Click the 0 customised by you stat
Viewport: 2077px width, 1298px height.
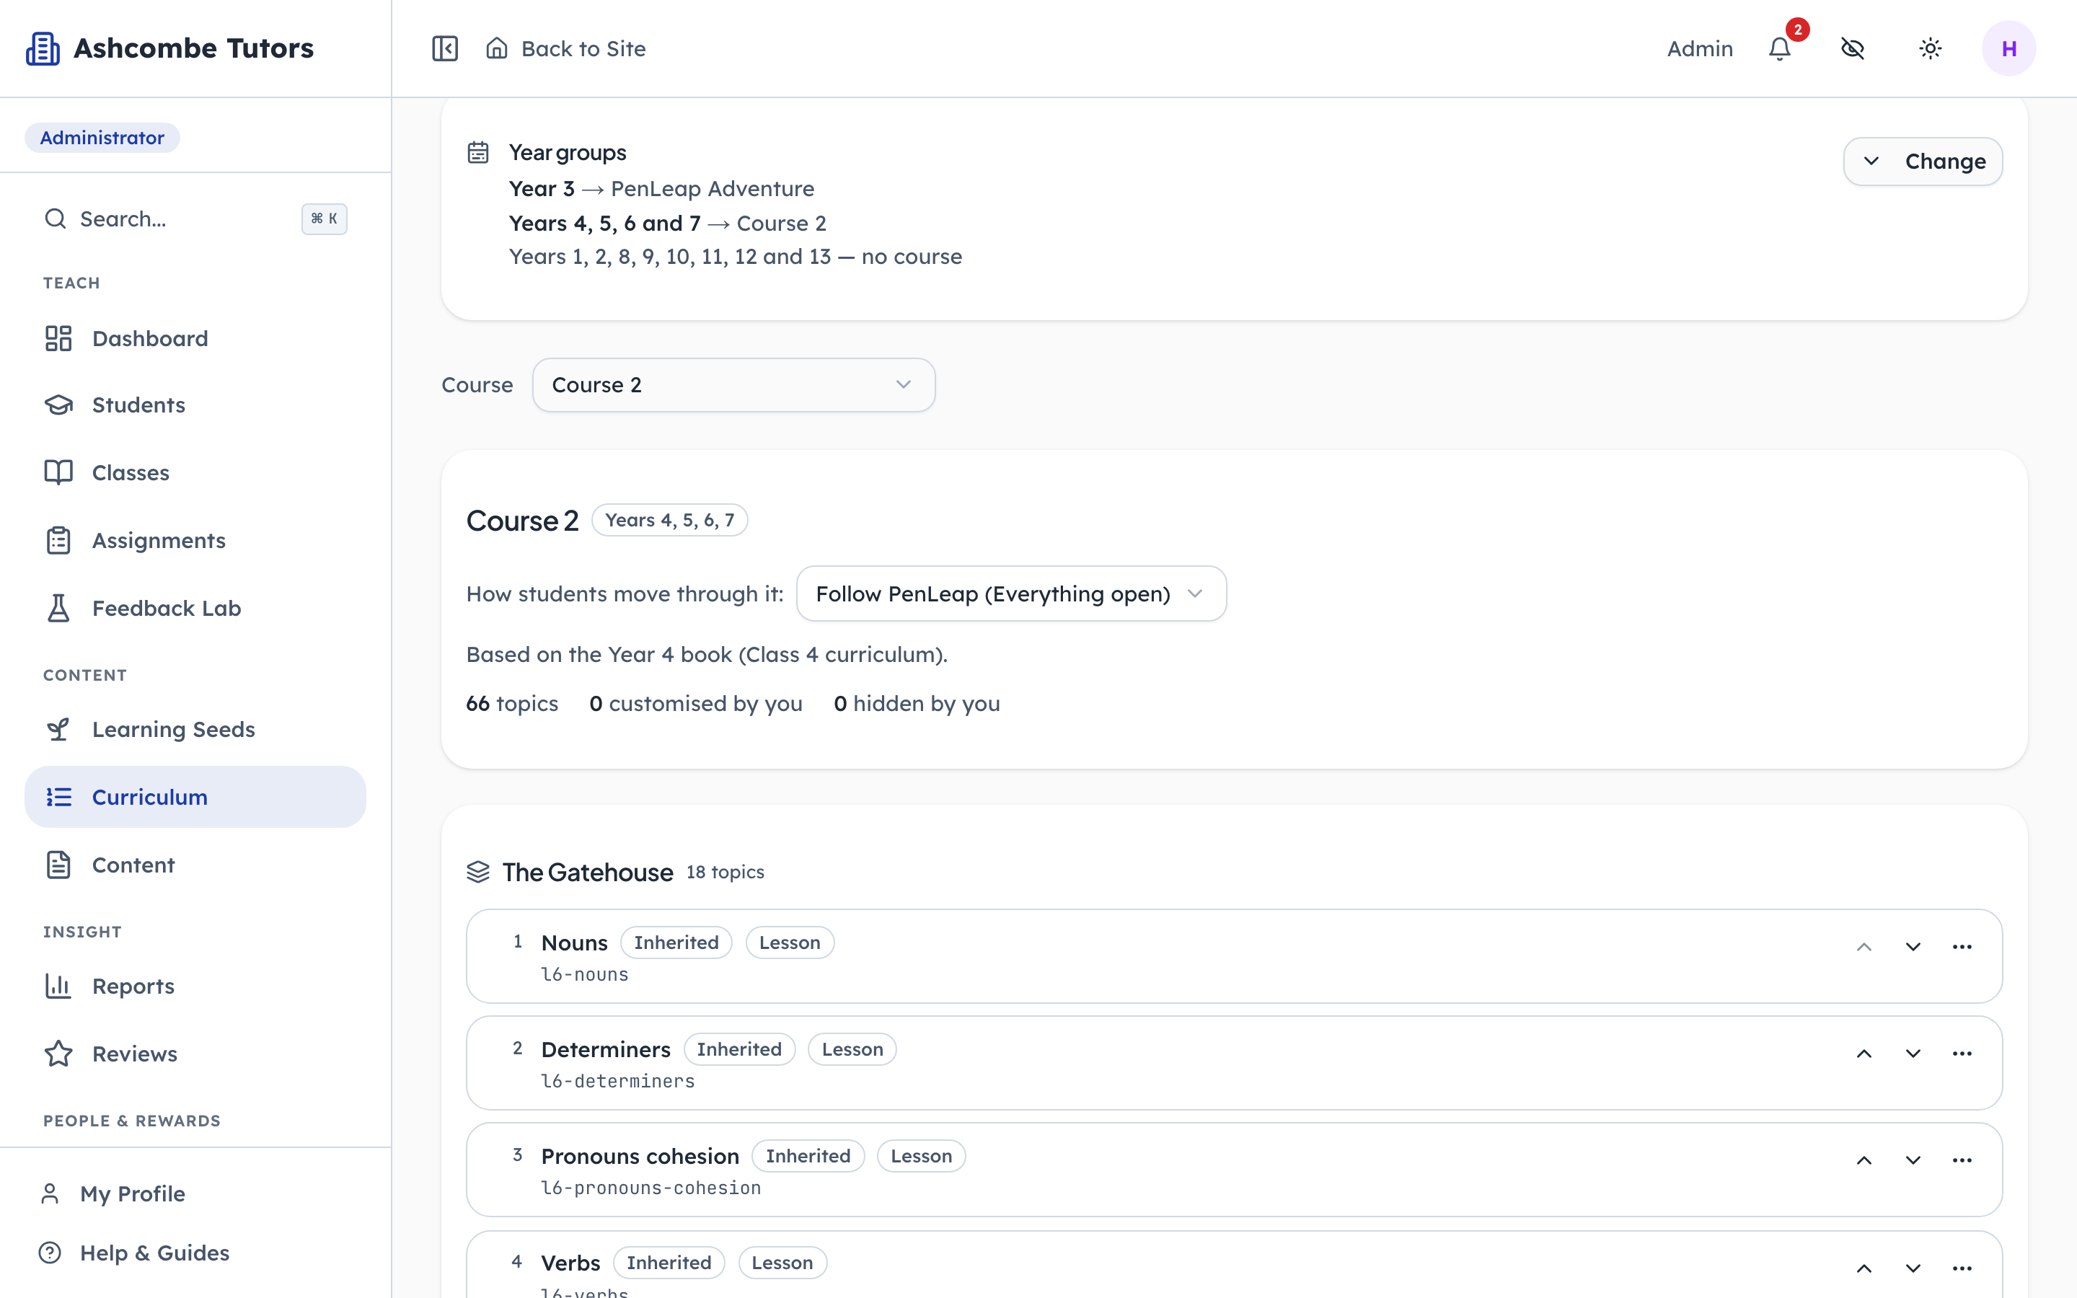[696, 703]
